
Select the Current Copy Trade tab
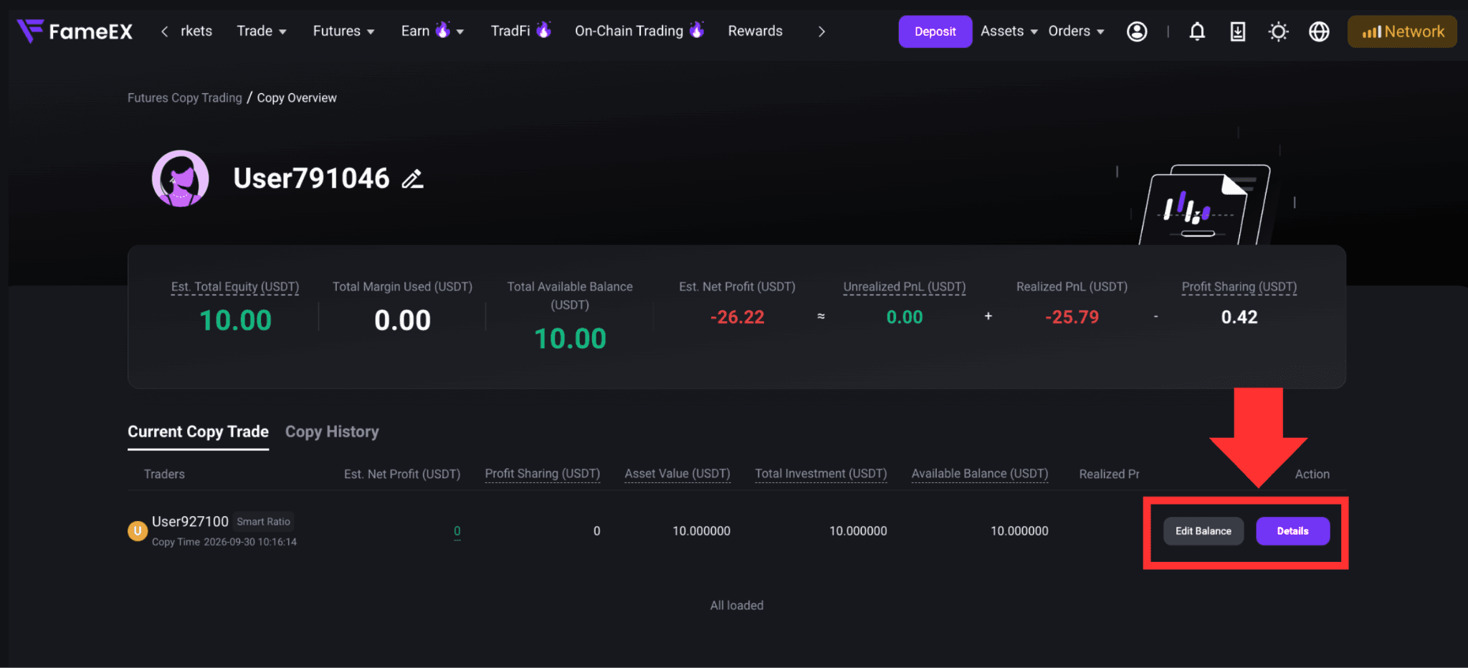click(x=198, y=431)
